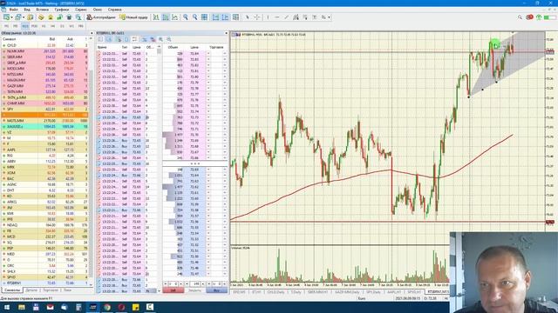
Task: Click the blue Buy button in depth of market
Action: (x=216, y=290)
